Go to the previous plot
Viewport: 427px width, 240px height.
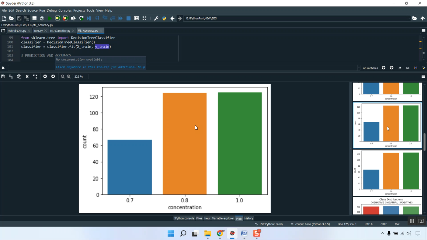coord(45,76)
